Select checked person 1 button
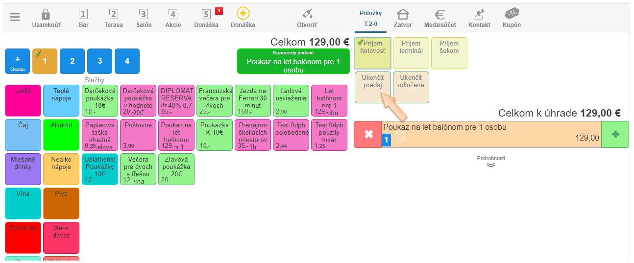The height and width of the screenshot is (263, 634). click(x=45, y=61)
